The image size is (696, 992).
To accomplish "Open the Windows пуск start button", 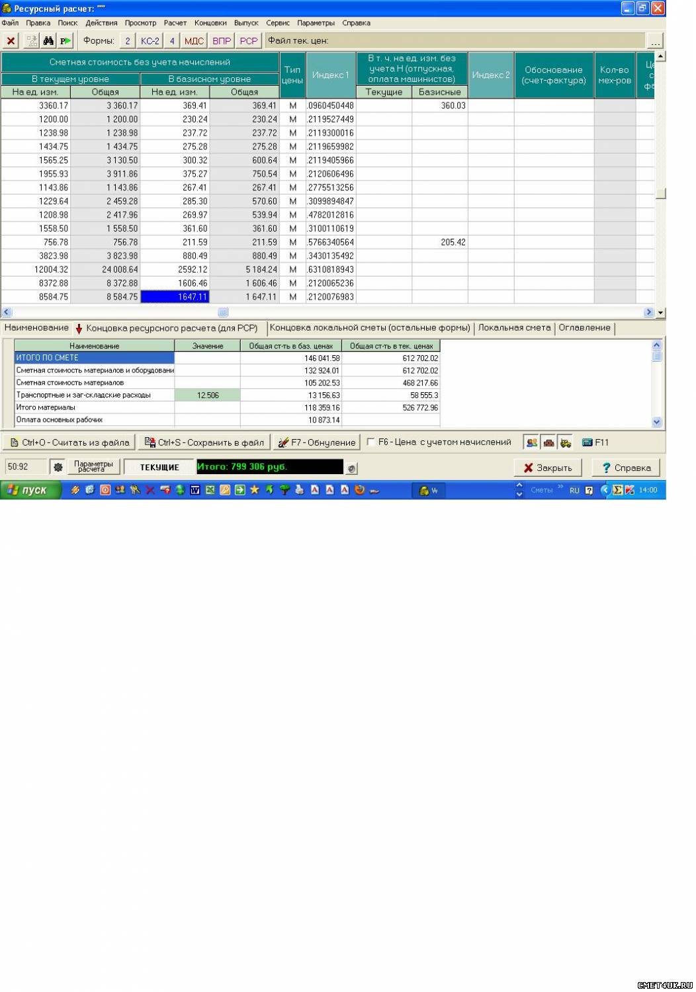I will 31,490.
